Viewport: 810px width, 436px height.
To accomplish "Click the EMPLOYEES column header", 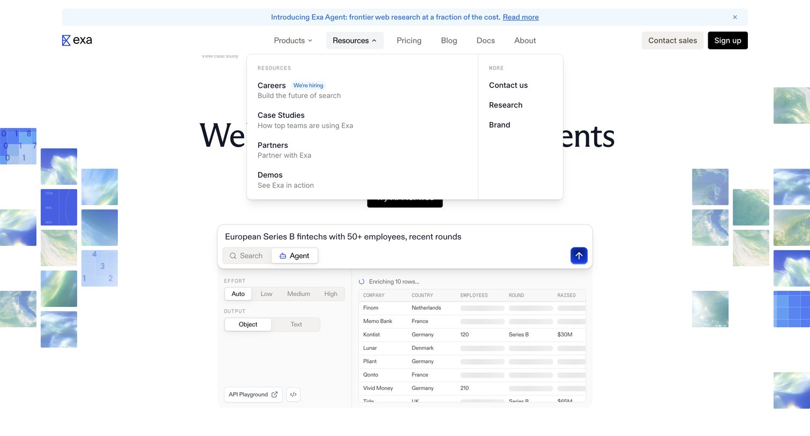I will pos(474,296).
